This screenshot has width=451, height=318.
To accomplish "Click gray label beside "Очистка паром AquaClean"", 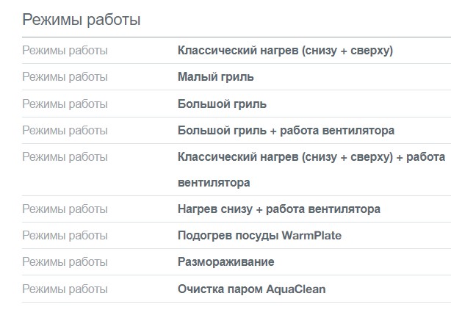I will pos(65,289).
